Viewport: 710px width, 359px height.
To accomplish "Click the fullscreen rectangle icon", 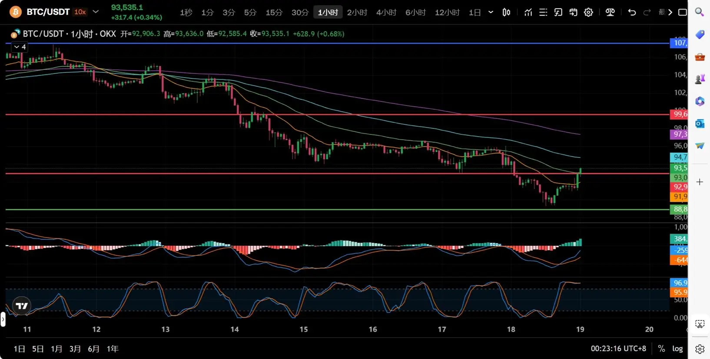I will click(x=683, y=12).
